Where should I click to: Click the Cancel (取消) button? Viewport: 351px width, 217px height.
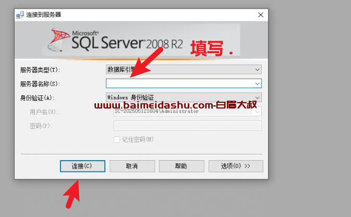(132, 166)
